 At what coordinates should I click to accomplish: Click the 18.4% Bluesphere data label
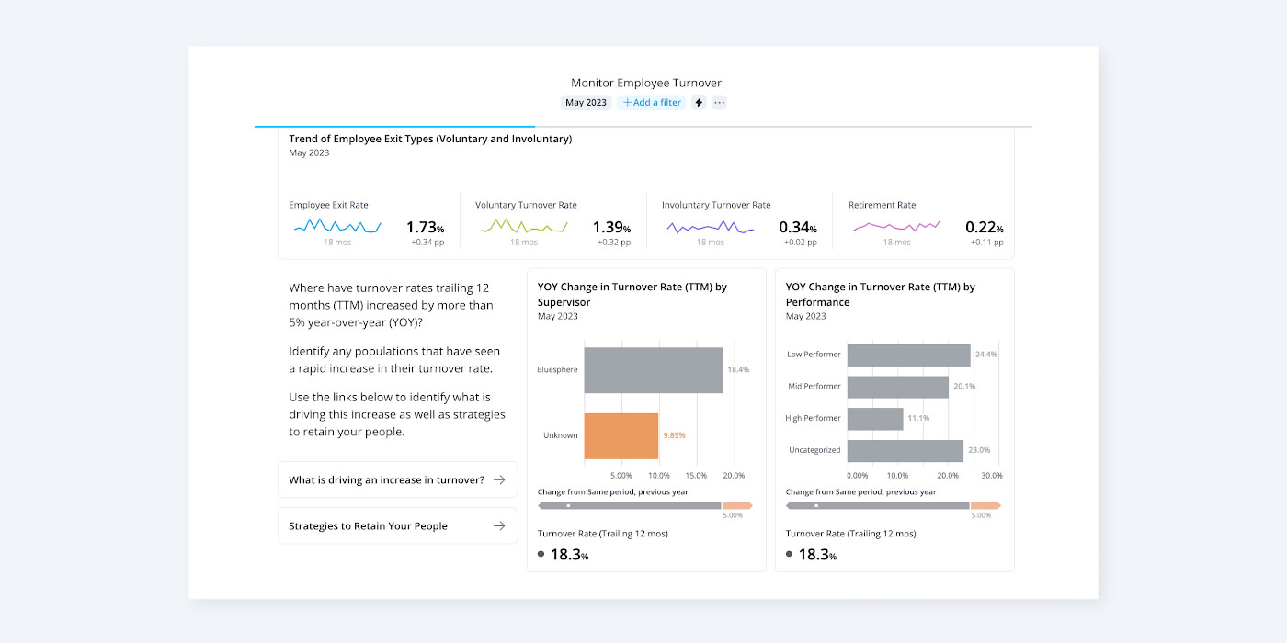coord(738,370)
